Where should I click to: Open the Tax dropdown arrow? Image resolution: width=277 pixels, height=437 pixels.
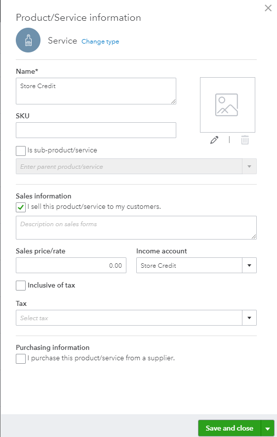tap(249, 318)
